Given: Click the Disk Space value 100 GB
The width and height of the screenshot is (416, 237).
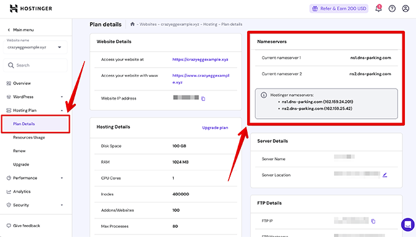Looking at the screenshot, I should (179, 146).
